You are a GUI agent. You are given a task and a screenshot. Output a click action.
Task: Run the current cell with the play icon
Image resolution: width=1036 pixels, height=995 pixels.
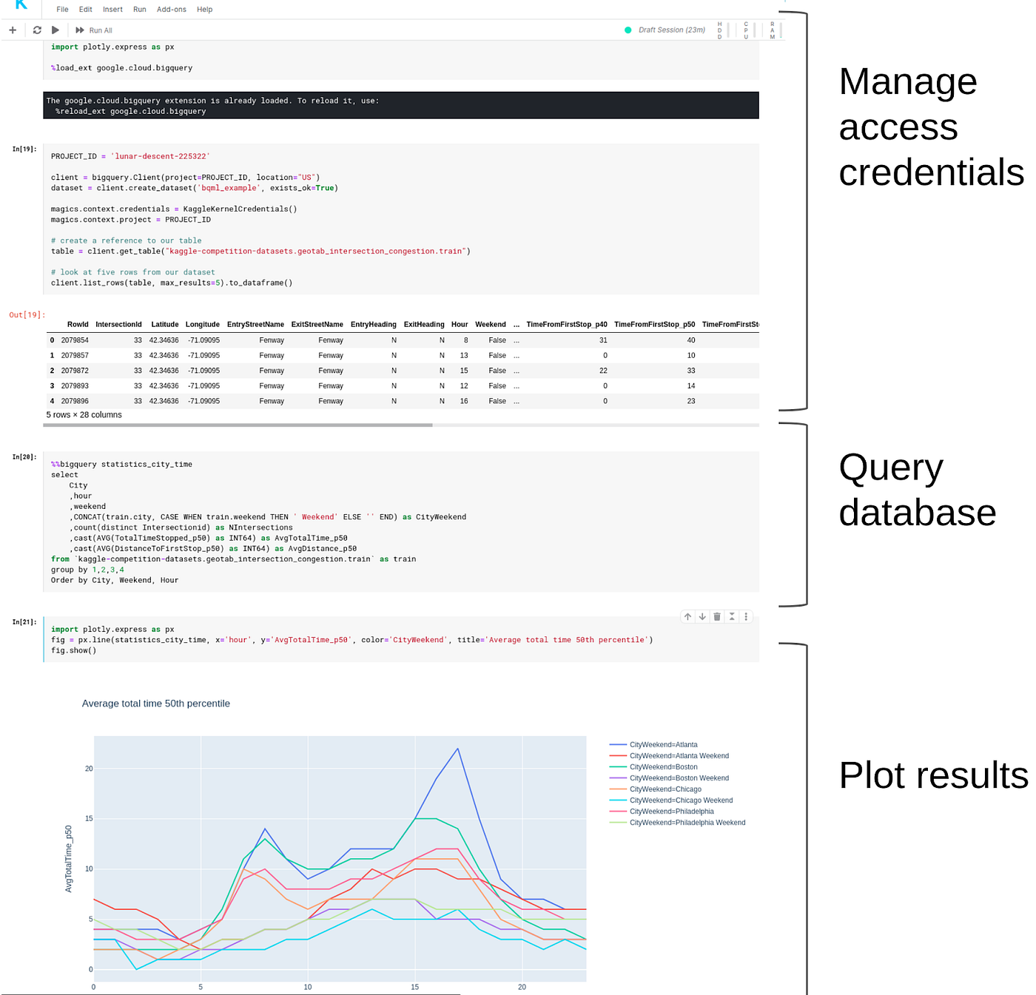coord(55,30)
